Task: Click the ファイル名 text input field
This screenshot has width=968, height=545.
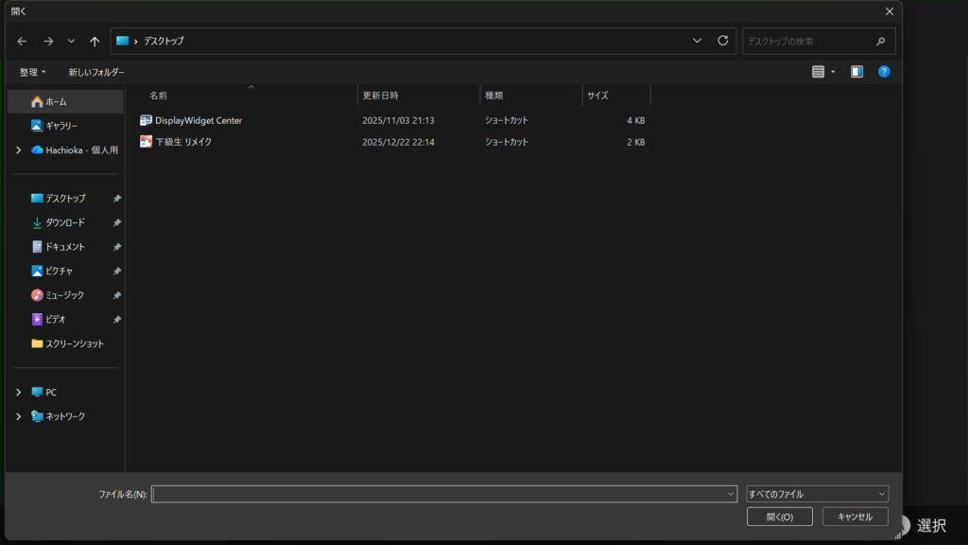Action: pos(438,494)
